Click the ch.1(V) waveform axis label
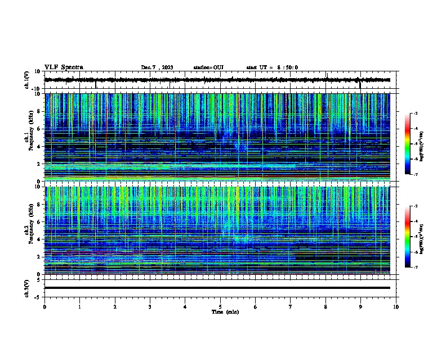Viewport: 446px width, 344px height. [27, 80]
